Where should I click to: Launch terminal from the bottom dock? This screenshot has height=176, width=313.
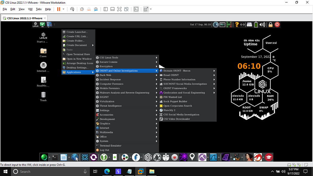click(55, 158)
